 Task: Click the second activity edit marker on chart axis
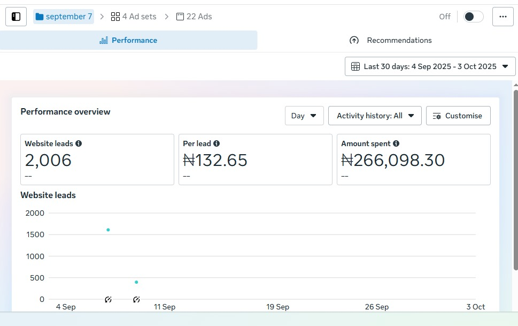click(136, 300)
